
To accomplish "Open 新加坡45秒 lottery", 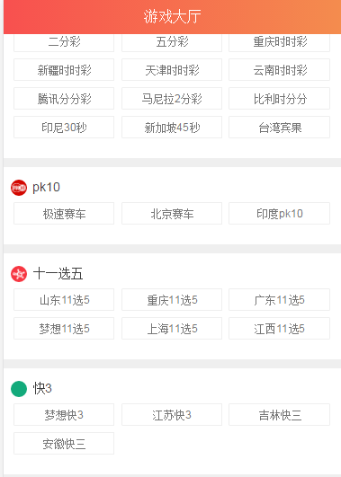I will 172,128.
